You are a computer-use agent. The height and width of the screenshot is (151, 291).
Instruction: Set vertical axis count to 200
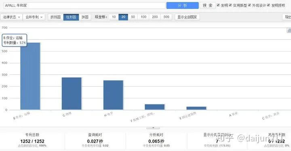[155, 17]
